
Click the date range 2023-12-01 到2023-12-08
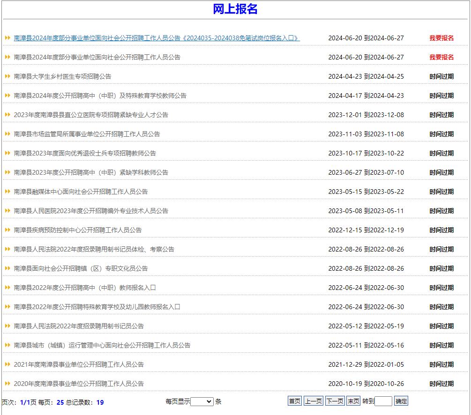click(x=366, y=115)
